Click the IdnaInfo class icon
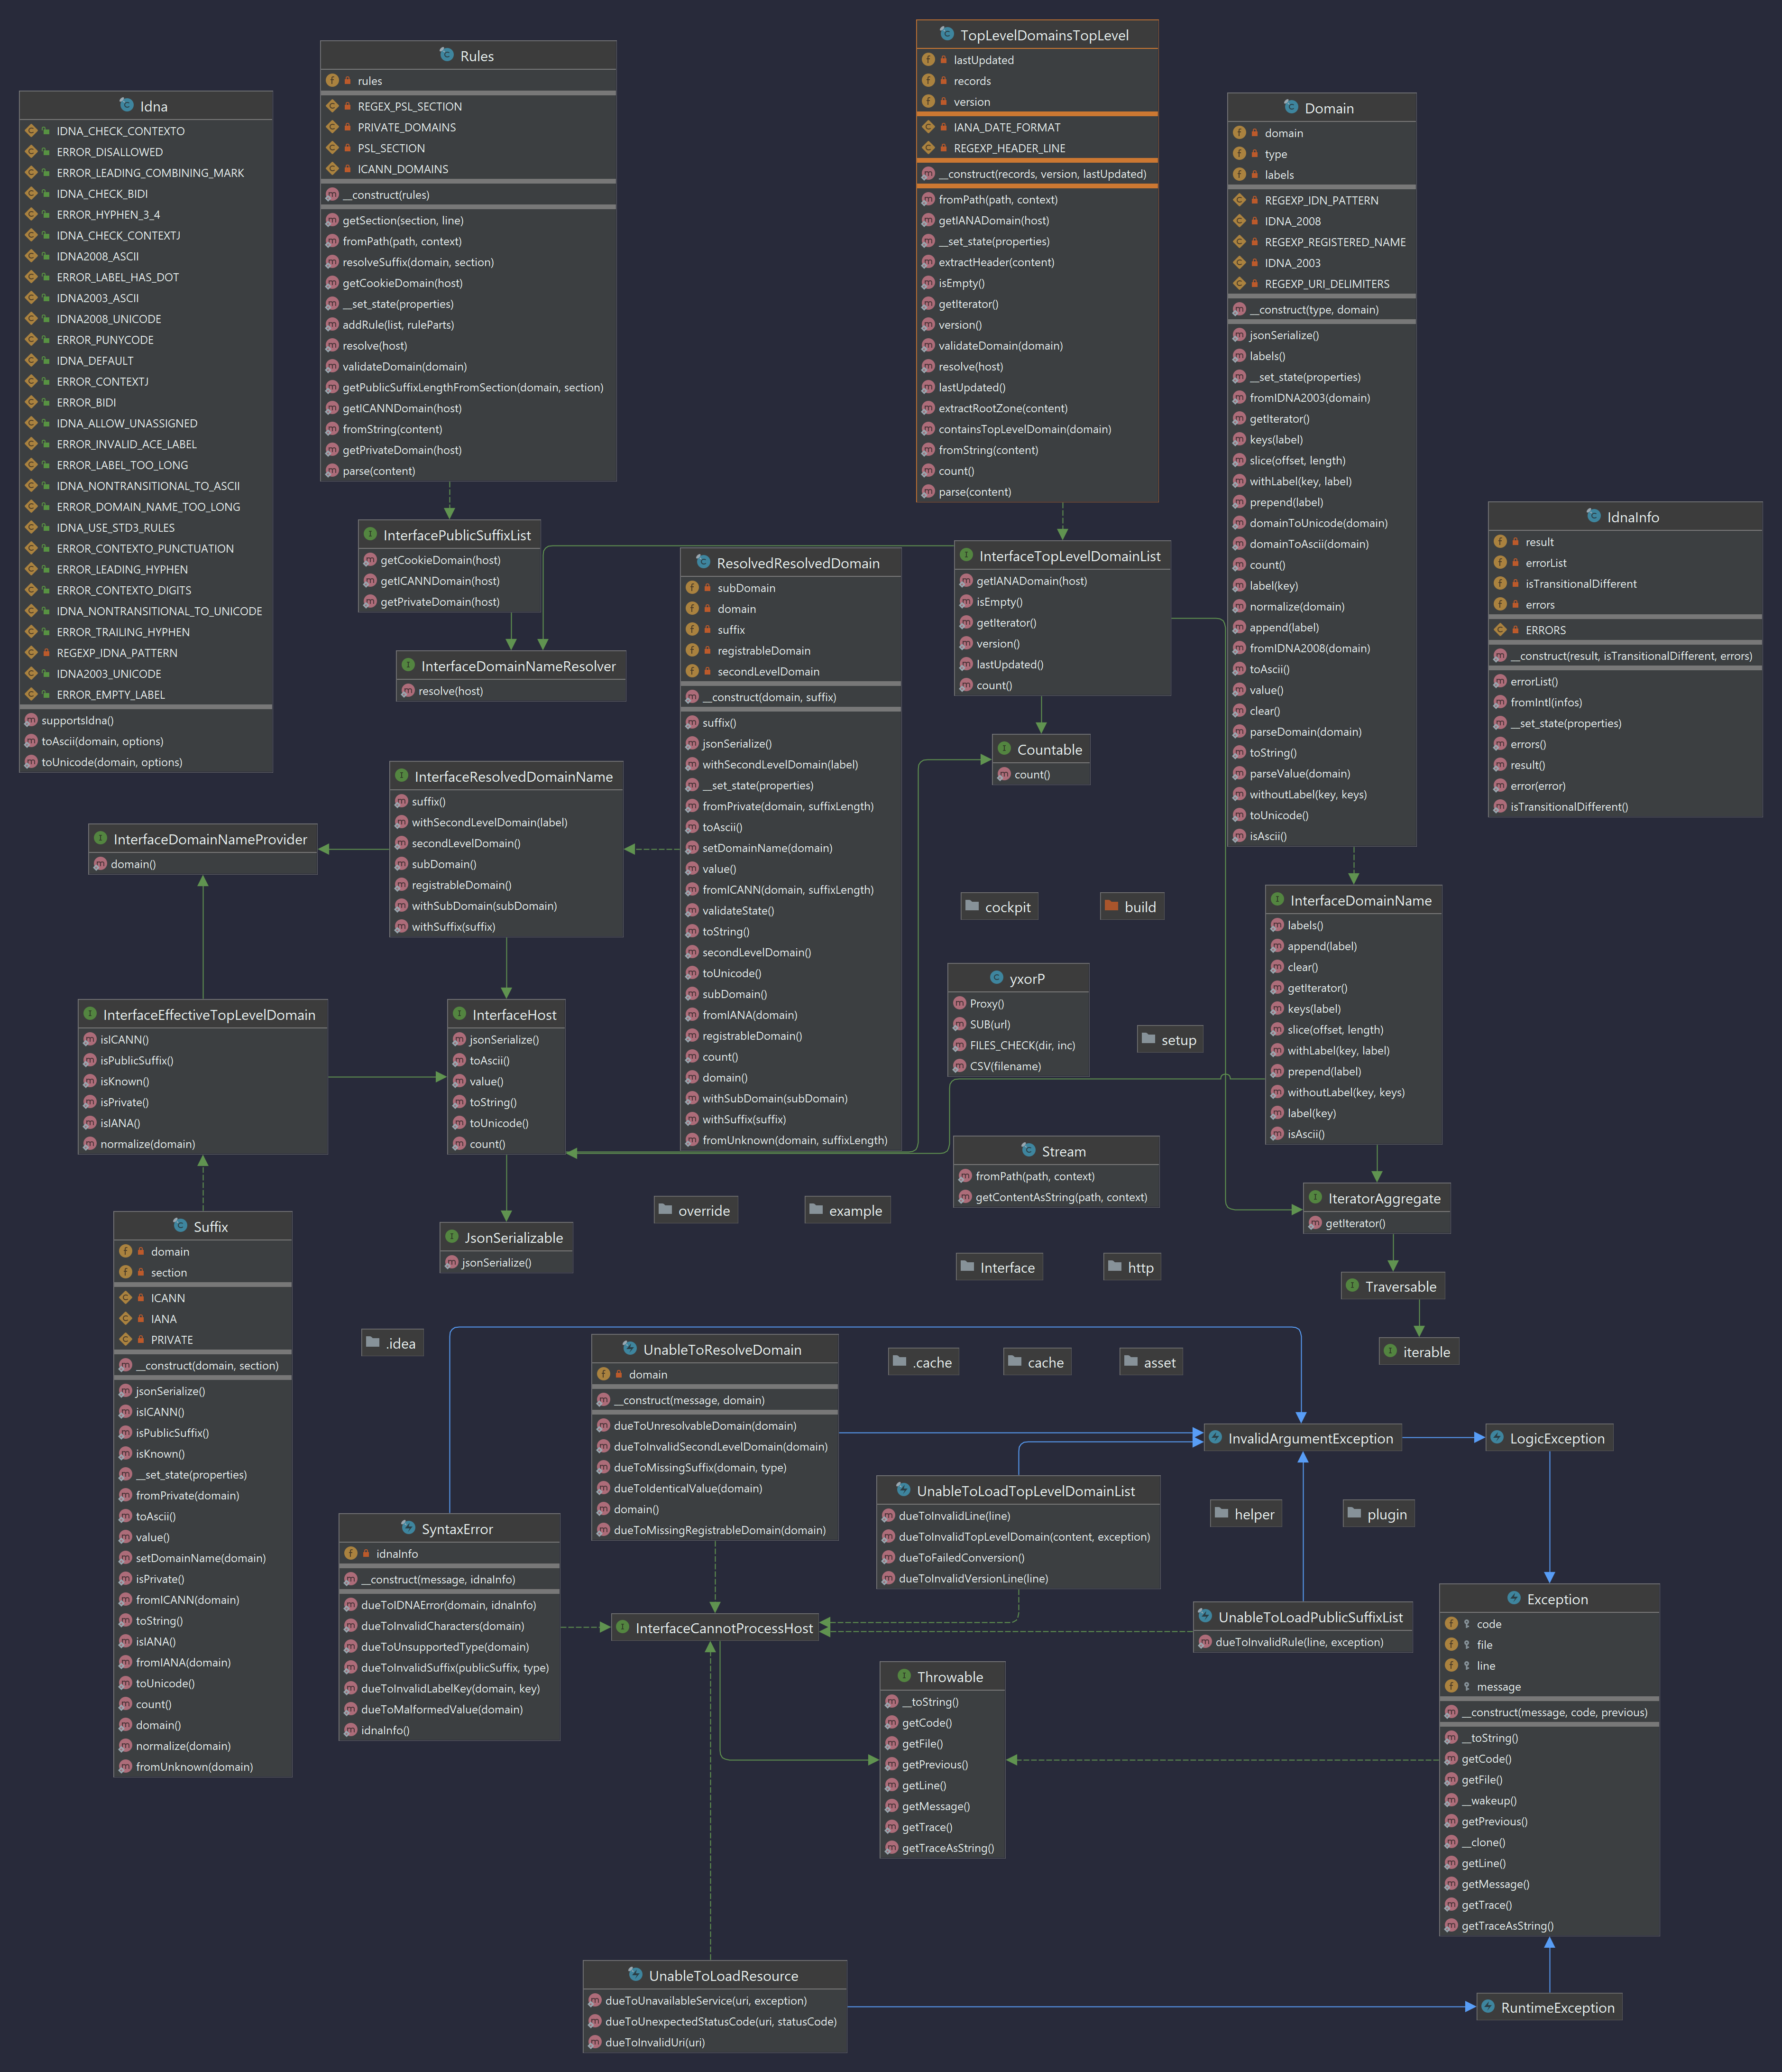The width and height of the screenshot is (1782, 2072). [1593, 516]
